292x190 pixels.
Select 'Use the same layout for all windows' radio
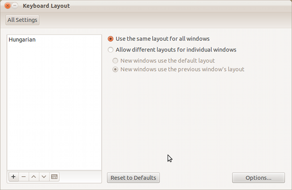[110, 39]
